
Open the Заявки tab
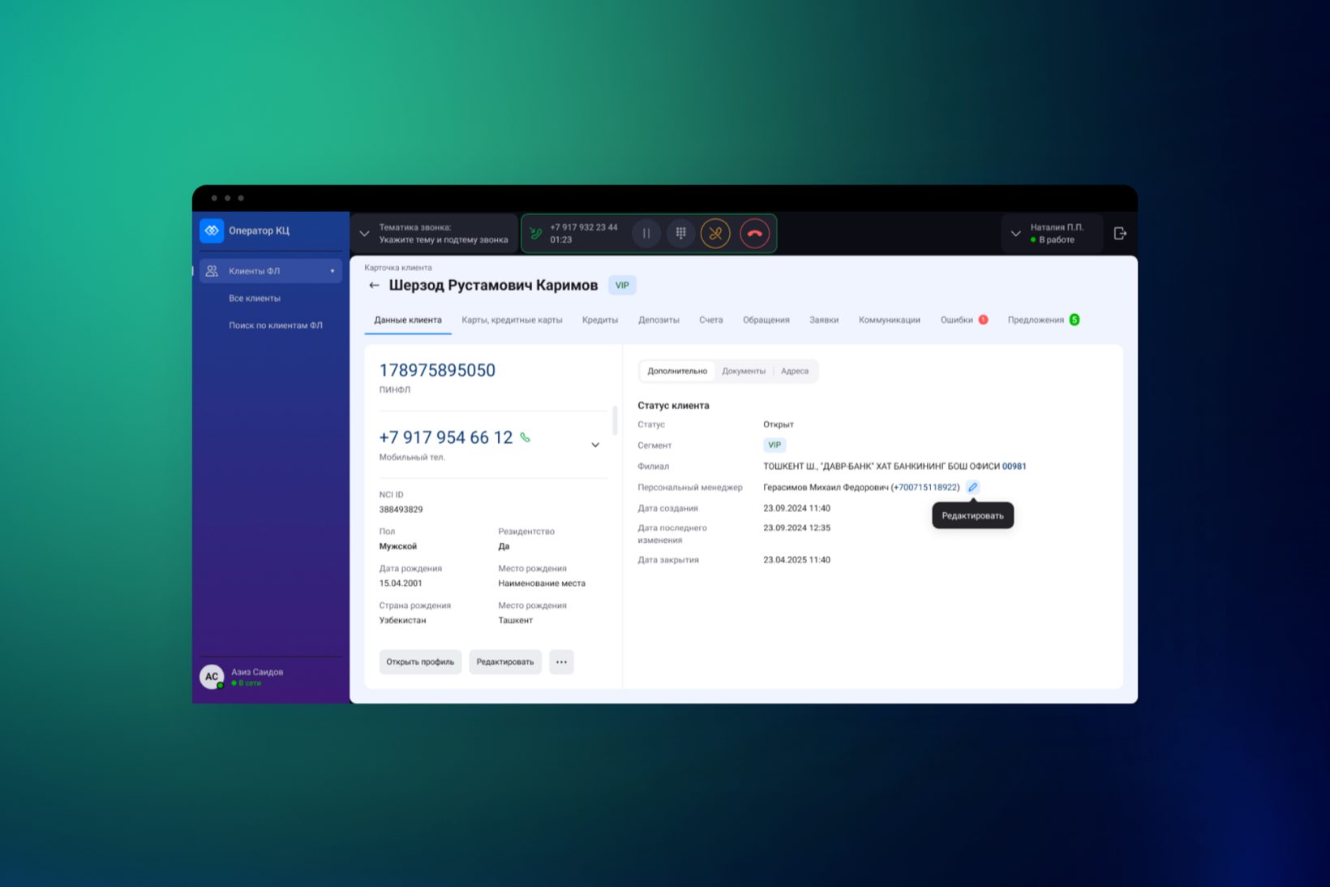(824, 320)
